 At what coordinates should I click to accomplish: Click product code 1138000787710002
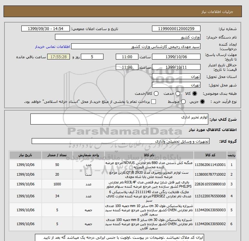point(210,174)
